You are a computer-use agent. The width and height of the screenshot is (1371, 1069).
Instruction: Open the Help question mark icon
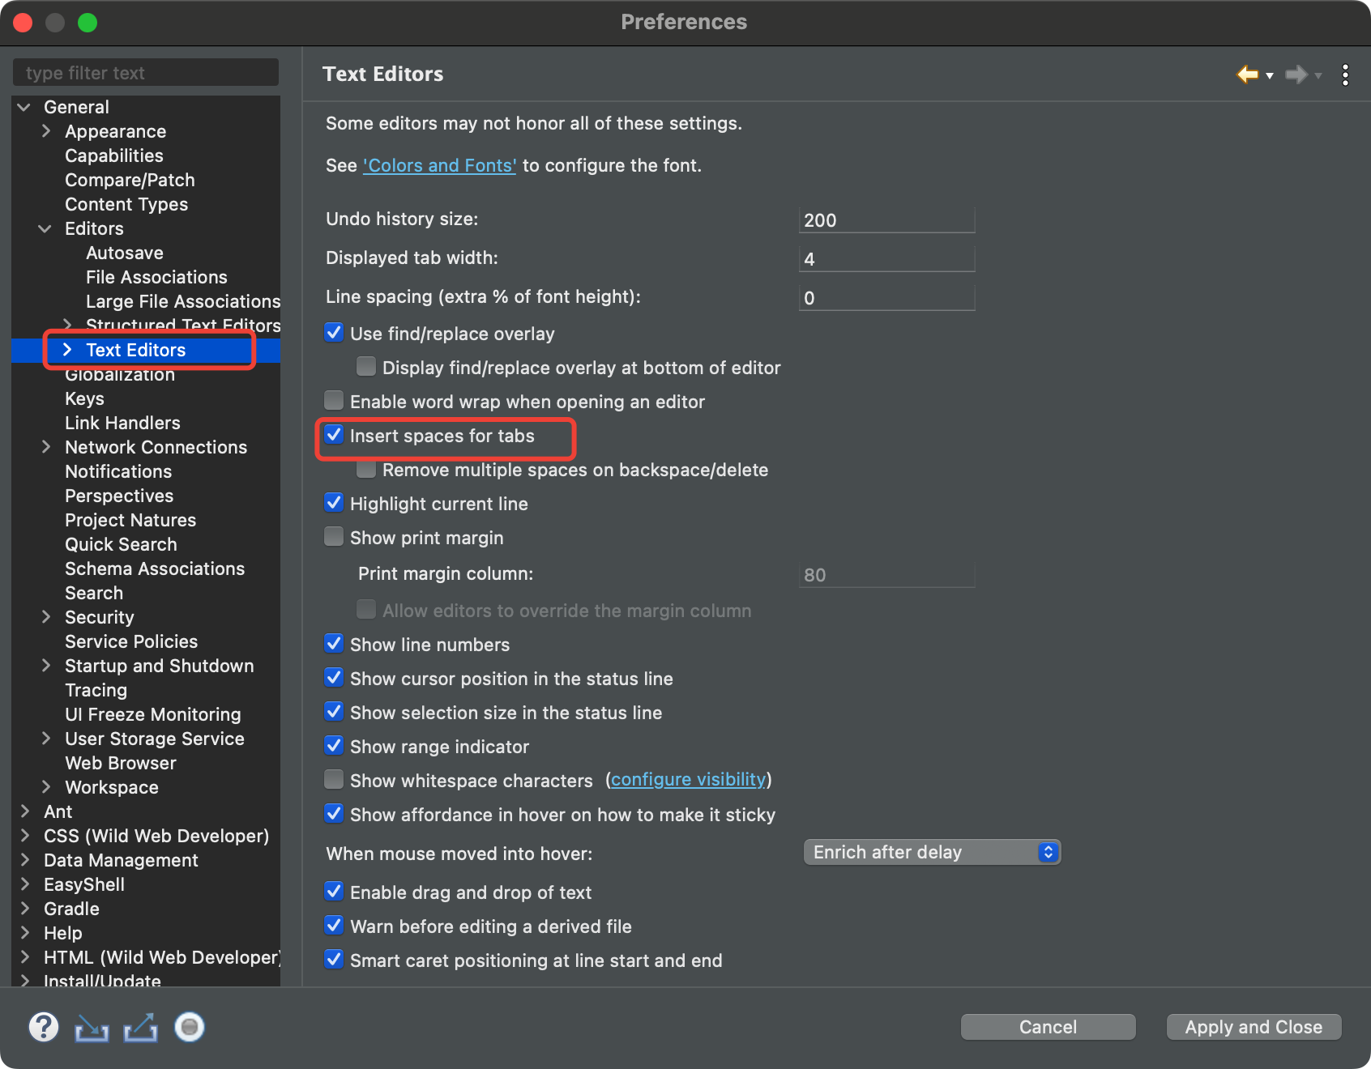pos(44,1027)
